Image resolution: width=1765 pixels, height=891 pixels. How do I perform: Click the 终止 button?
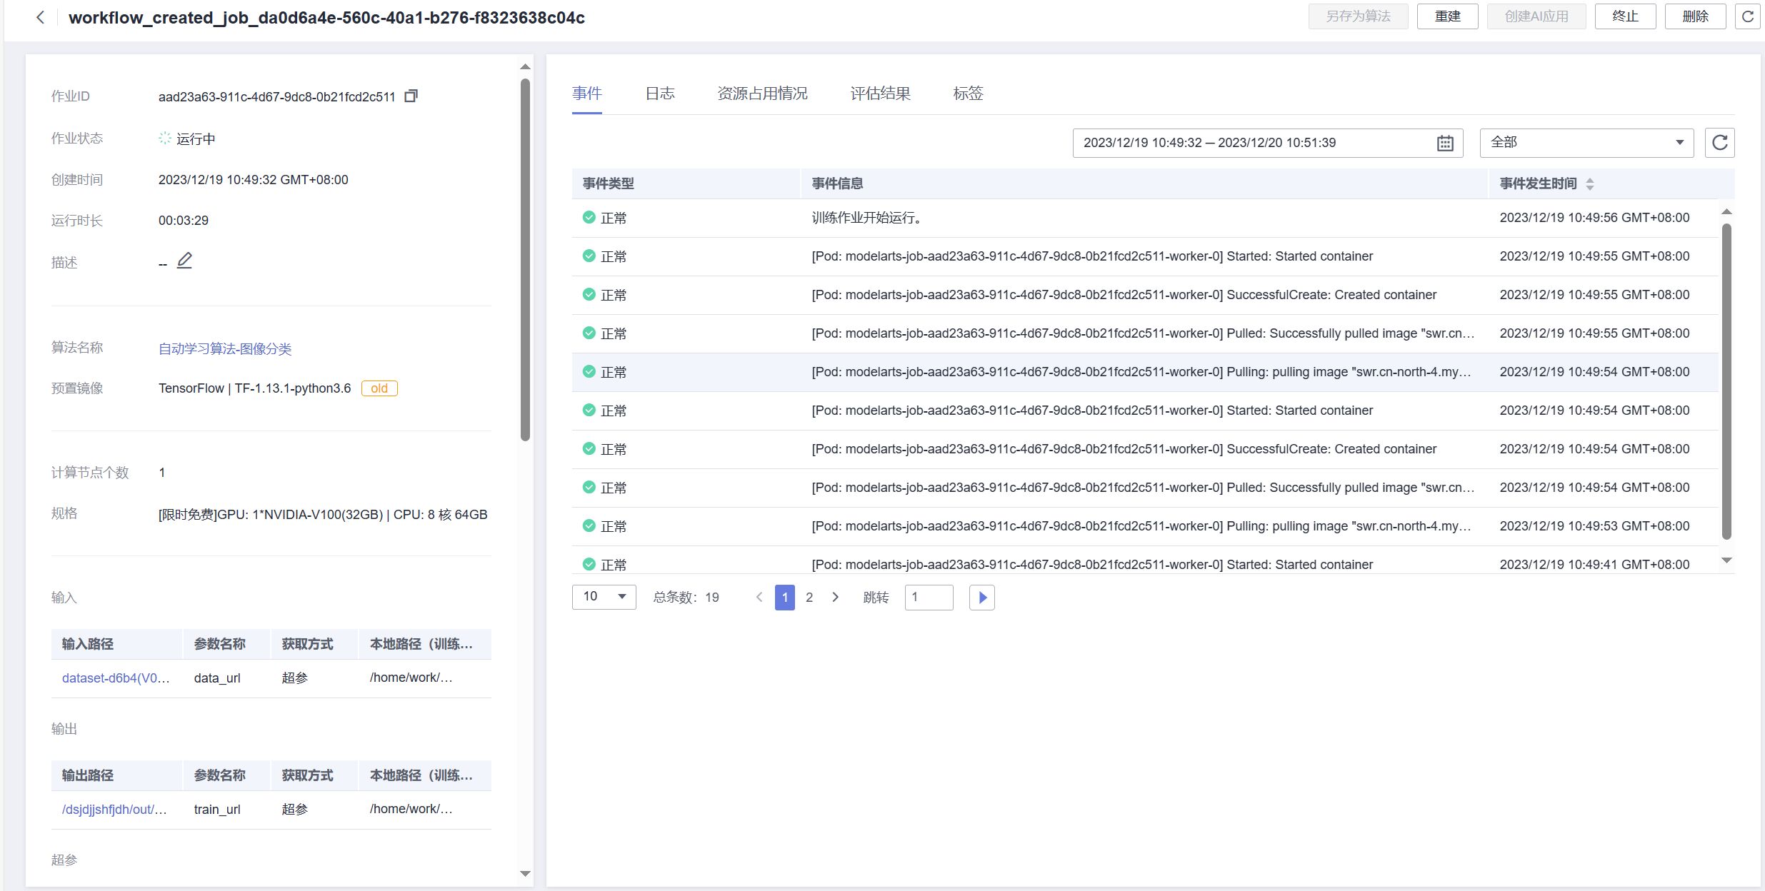coord(1625,16)
